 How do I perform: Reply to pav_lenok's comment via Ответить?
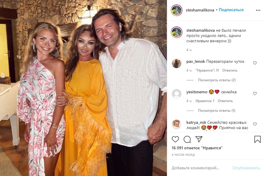tap(230, 70)
